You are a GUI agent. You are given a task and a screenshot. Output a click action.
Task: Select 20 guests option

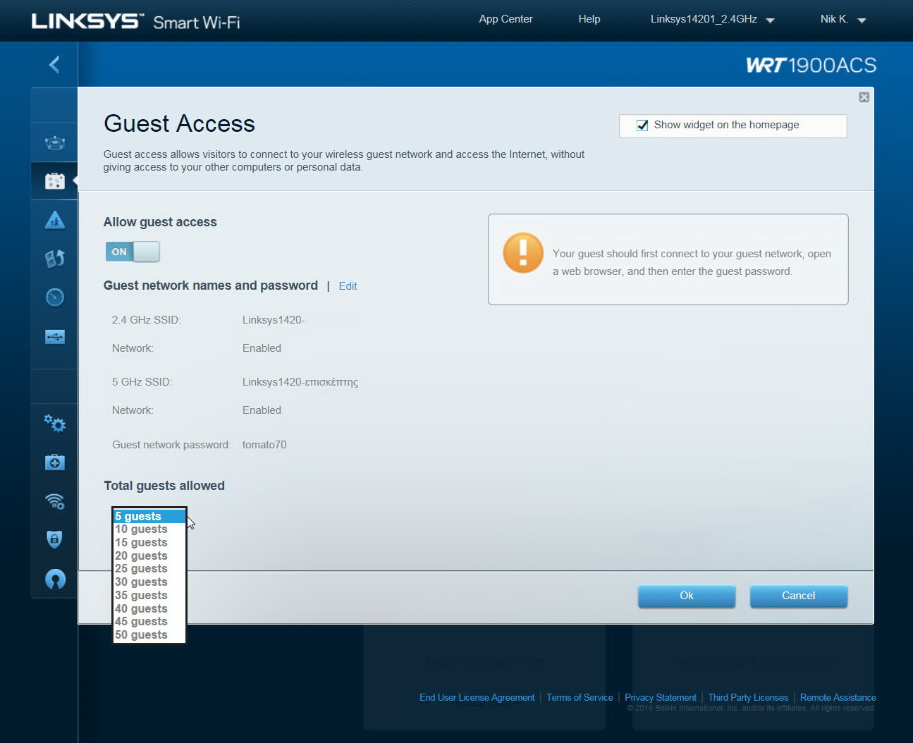(149, 556)
